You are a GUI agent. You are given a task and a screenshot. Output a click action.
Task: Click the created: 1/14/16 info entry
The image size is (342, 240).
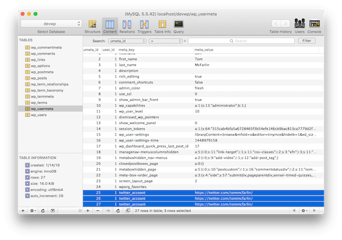43,165
